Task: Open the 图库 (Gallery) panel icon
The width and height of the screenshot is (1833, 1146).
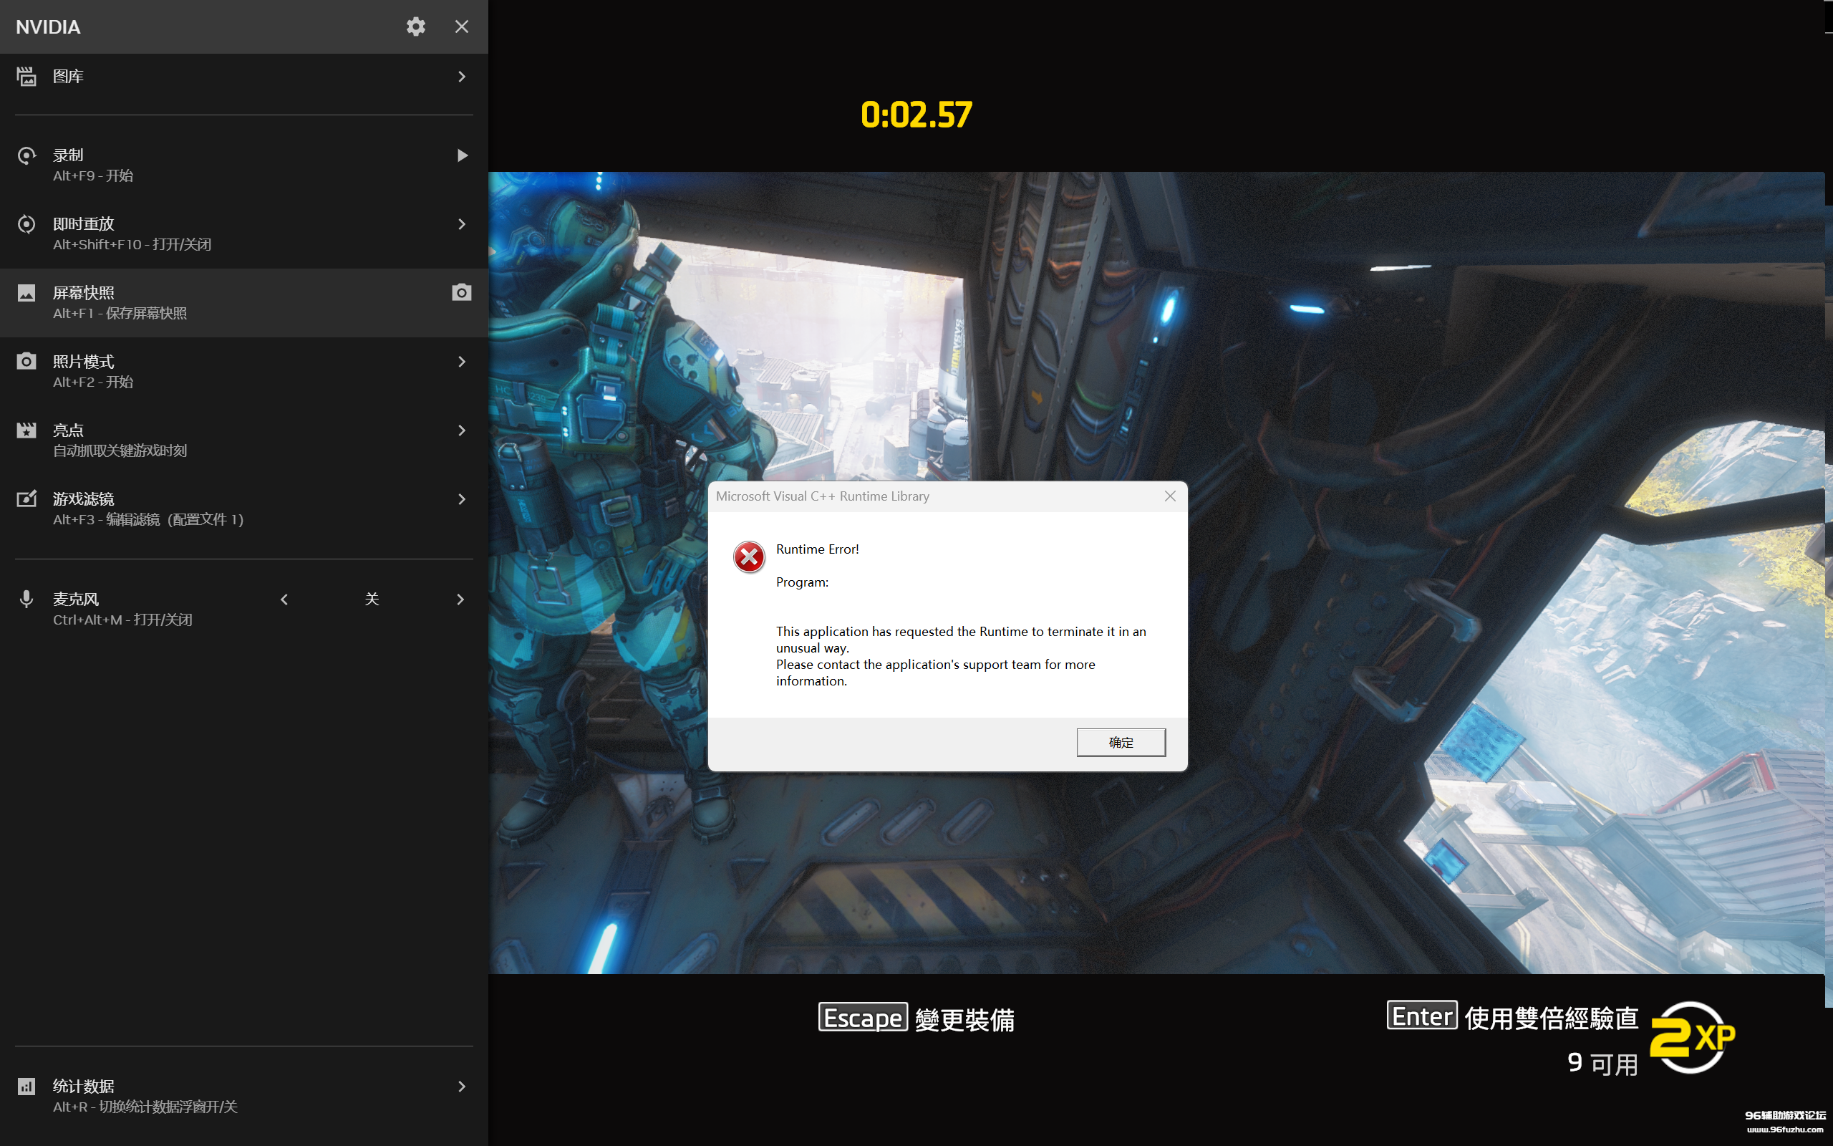Action: click(26, 76)
